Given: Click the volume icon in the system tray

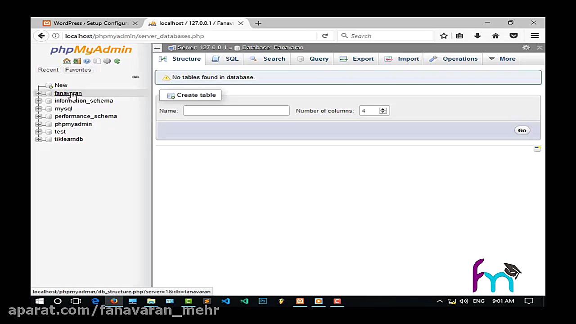Looking at the screenshot, I should (x=464, y=301).
